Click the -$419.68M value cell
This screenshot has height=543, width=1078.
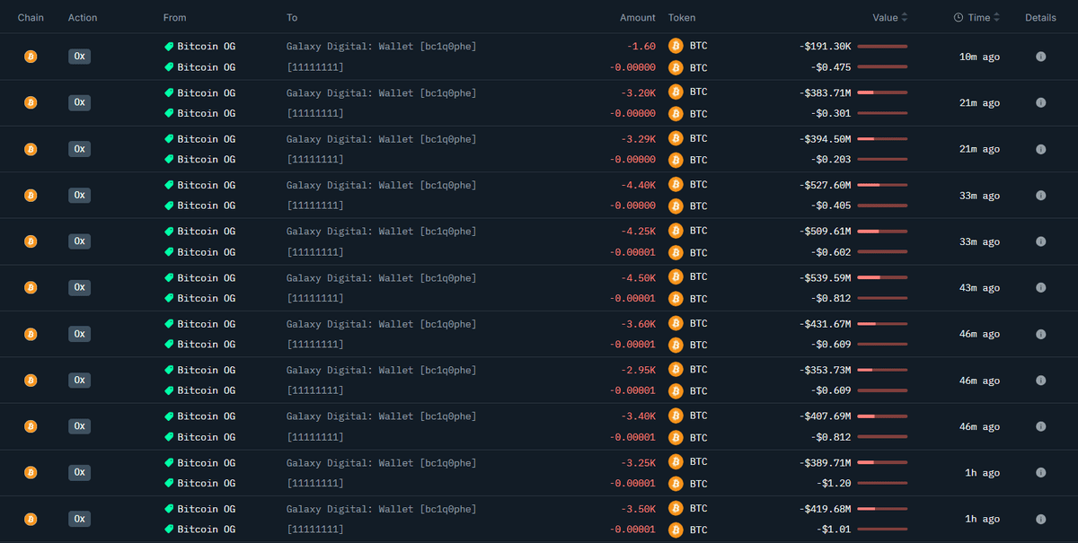[x=826, y=509]
